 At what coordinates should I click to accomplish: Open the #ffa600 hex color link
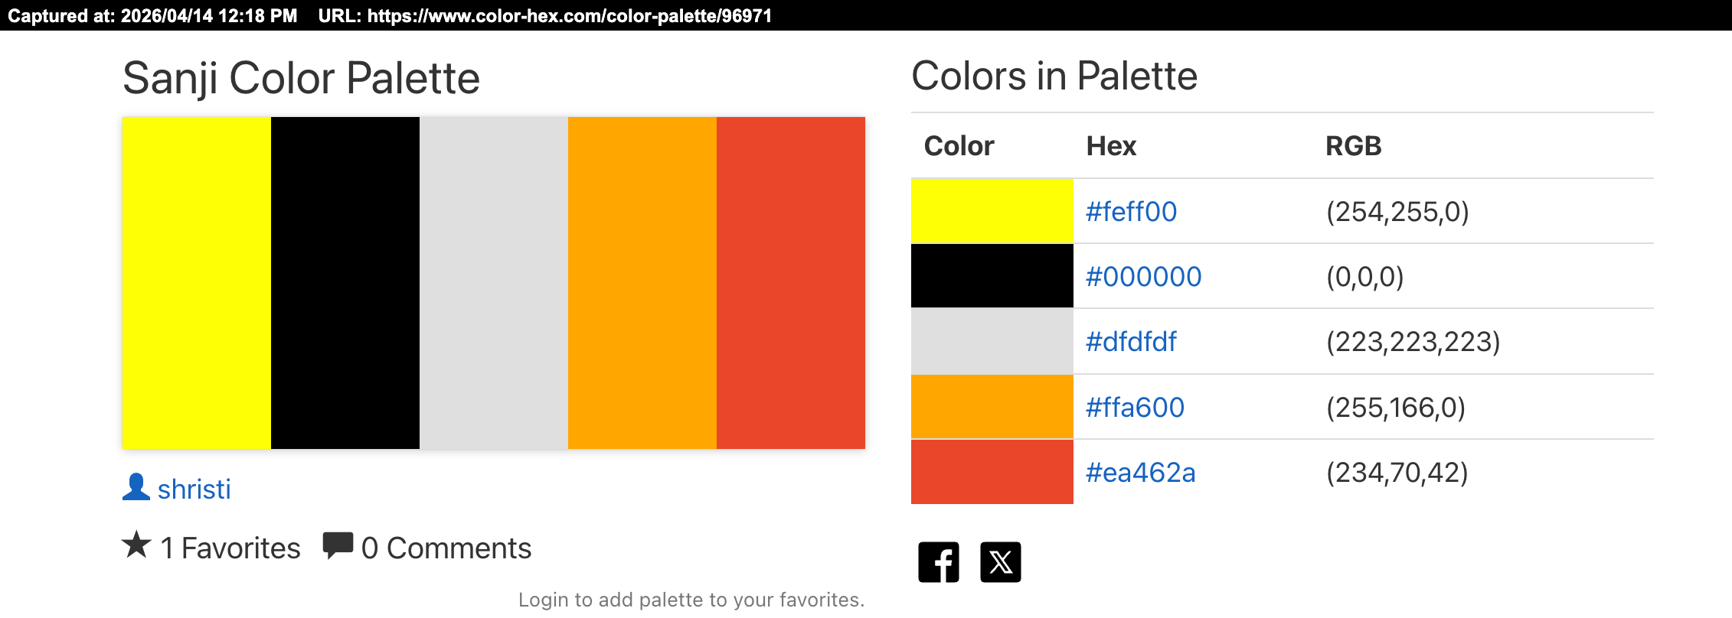coord(1135,408)
